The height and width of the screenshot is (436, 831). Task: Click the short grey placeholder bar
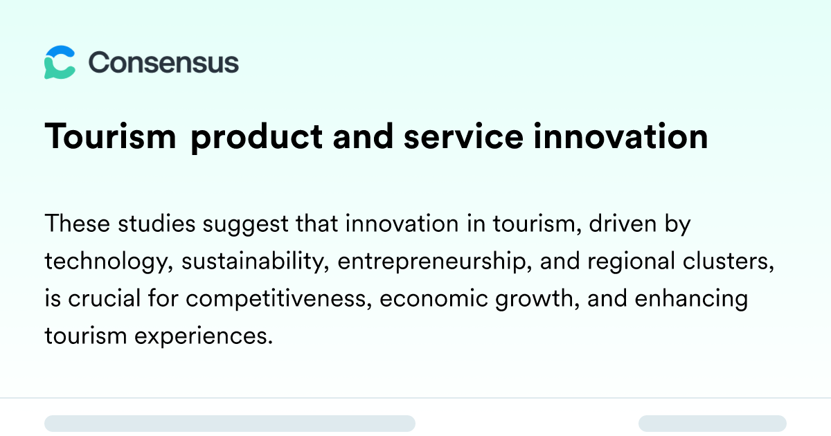tap(713, 424)
